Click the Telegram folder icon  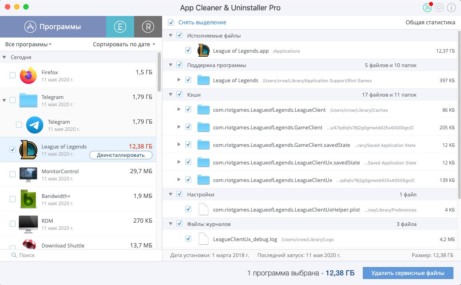28,100
